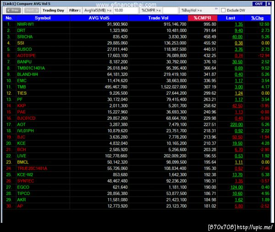Select the IVL01PH symbol
The height and width of the screenshot is (232, 275).
coord(25,131)
